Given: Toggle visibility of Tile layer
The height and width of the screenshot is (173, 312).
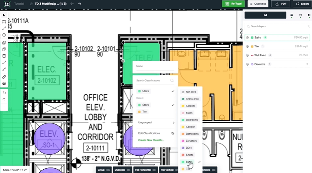Looking at the screenshot, I should [x=247, y=47].
